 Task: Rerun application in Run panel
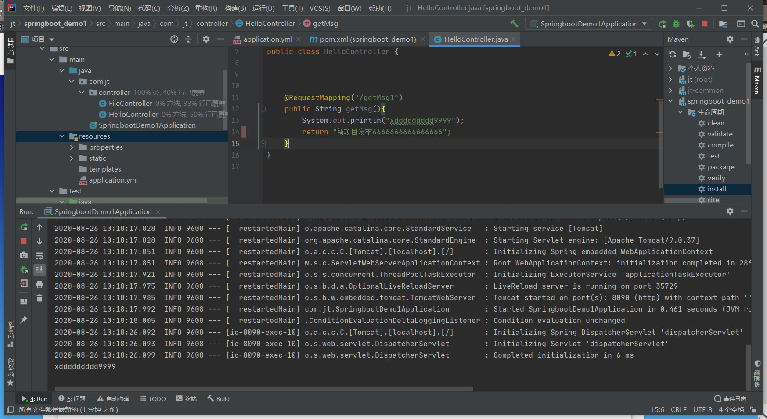[24, 227]
